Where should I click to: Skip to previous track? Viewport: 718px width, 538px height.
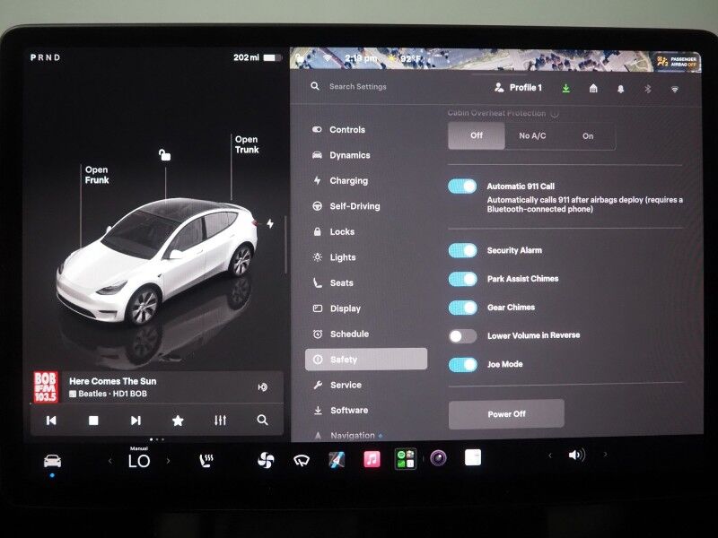click(x=51, y=421)
